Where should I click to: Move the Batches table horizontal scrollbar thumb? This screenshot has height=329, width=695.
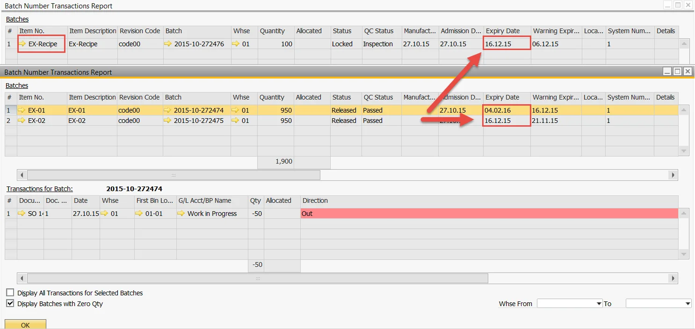[x=174, y=175]
